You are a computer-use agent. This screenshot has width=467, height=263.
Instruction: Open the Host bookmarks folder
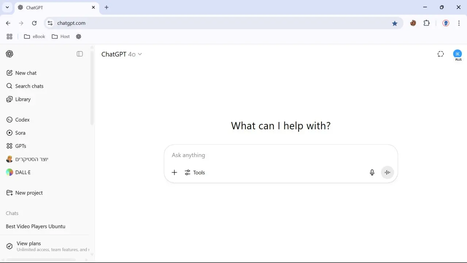pos(61,37)
